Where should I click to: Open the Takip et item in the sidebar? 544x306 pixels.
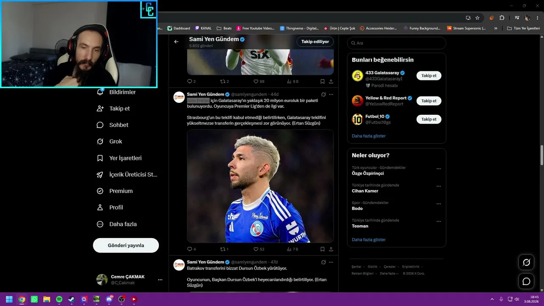[113, 108]
